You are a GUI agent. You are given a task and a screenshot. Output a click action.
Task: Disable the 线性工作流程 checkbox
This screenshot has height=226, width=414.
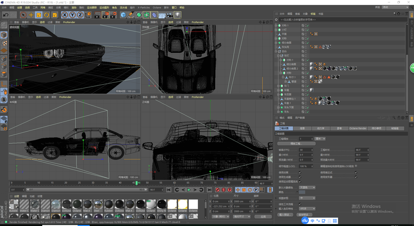click(300, 204)
